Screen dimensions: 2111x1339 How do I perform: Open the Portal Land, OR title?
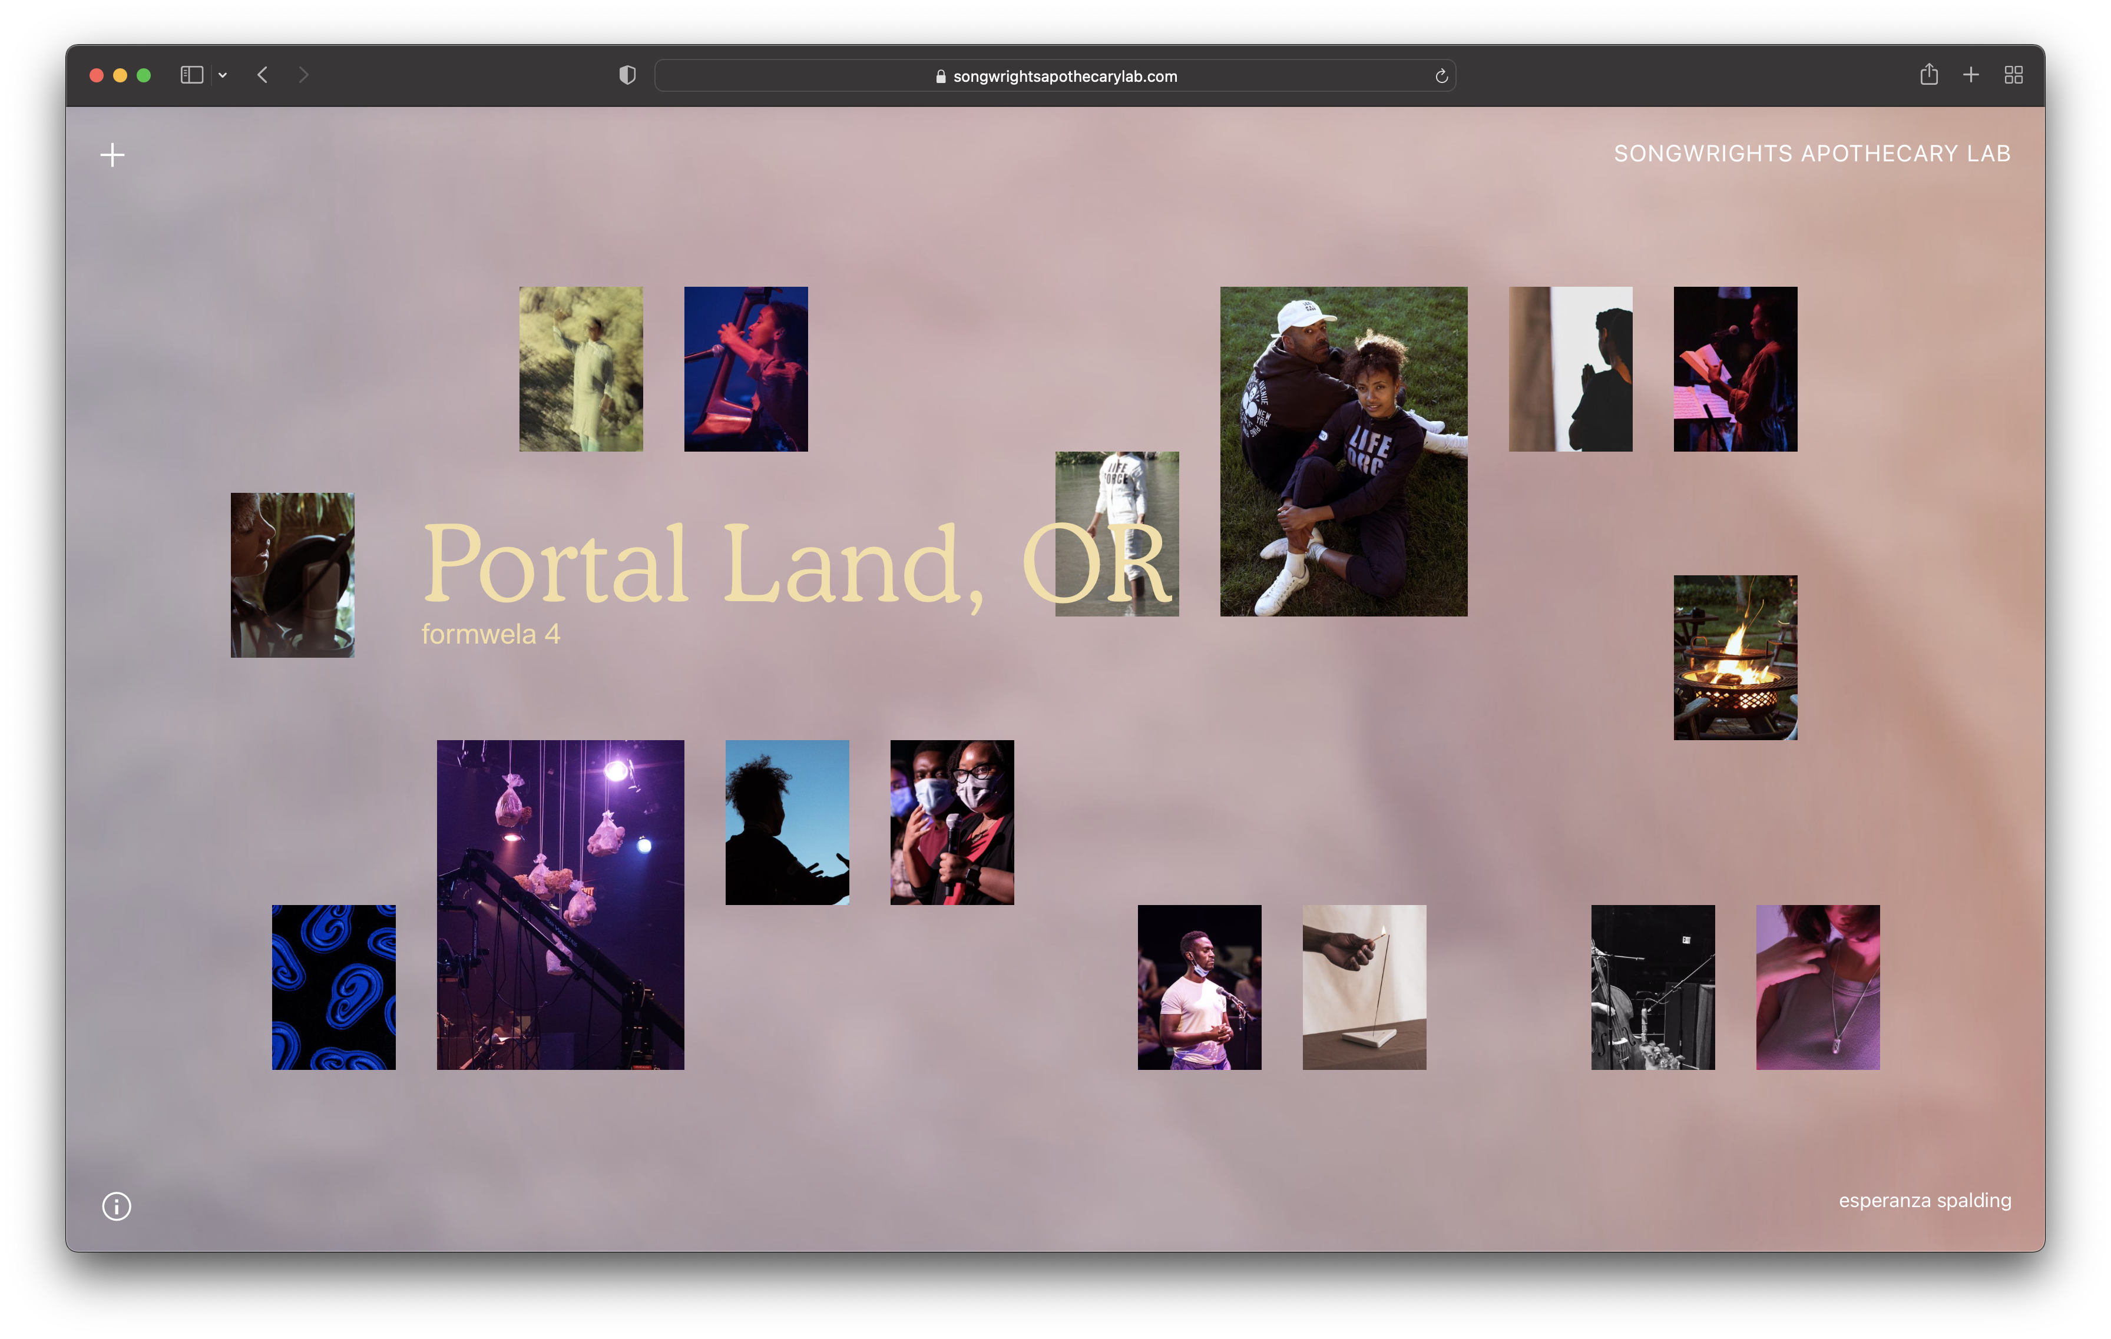(702, 565)
